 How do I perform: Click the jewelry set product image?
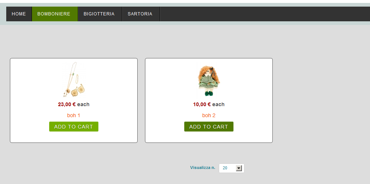[x=74, y=80]
